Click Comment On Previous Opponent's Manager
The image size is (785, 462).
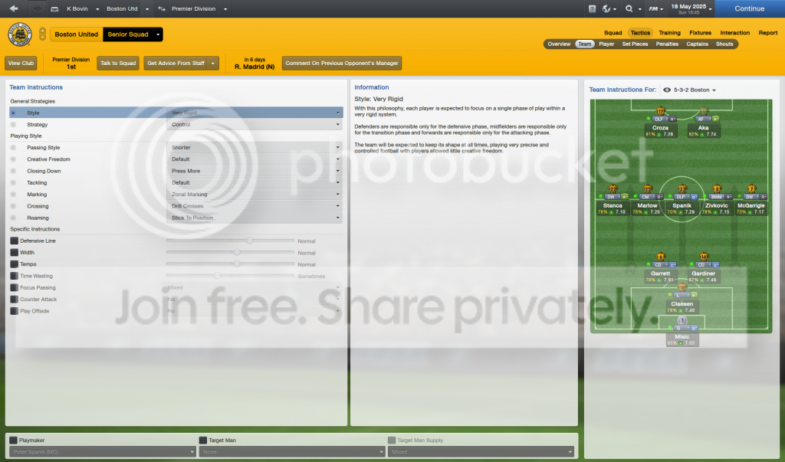341,63
